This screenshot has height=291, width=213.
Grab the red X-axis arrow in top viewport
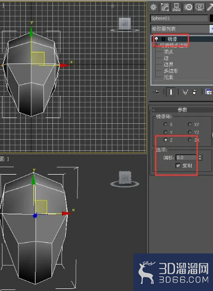[x=65, y=65]
